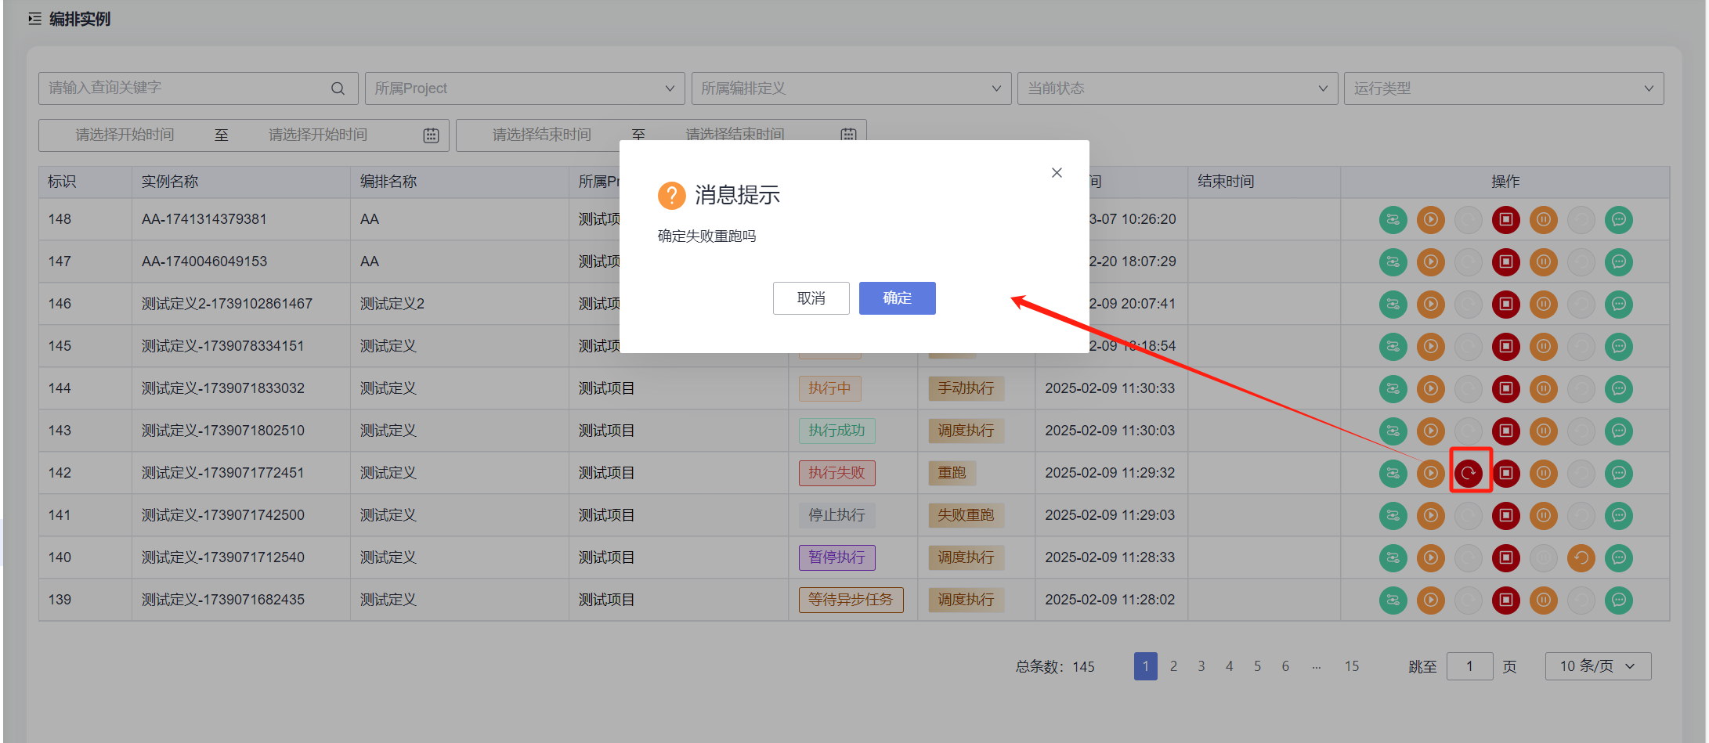The width and height of the screenshot is (1709, 743).
Task: Stop instance 148 with red stop icon
Action: (1505, 220)
